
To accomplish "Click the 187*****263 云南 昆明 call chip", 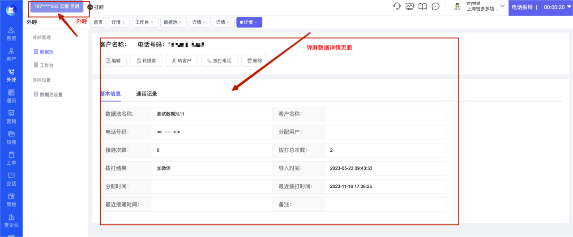I will click(x=57, y=7).
